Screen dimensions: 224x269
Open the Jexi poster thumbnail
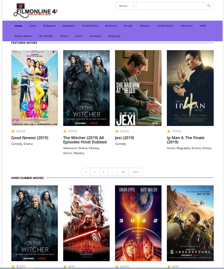(138, 88)
